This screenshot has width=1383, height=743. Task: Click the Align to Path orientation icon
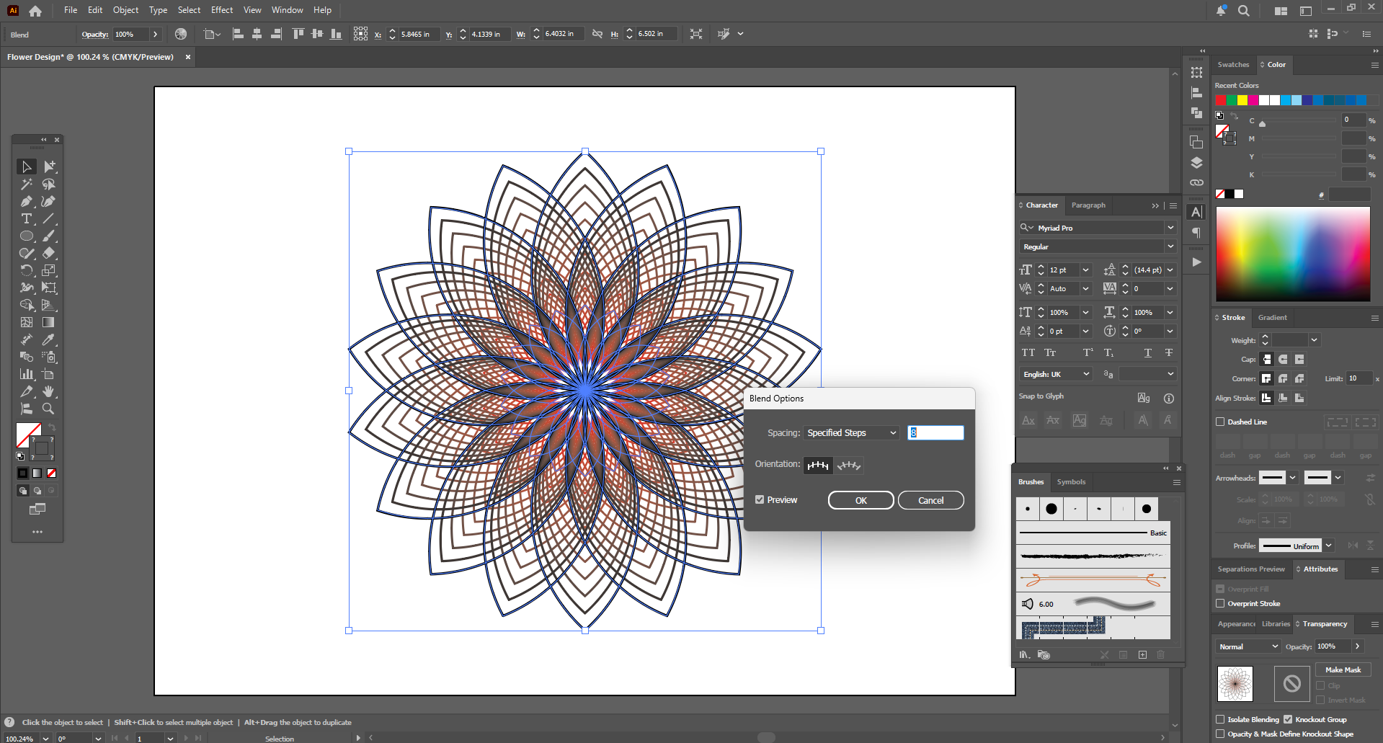click(x=849, y=466)
